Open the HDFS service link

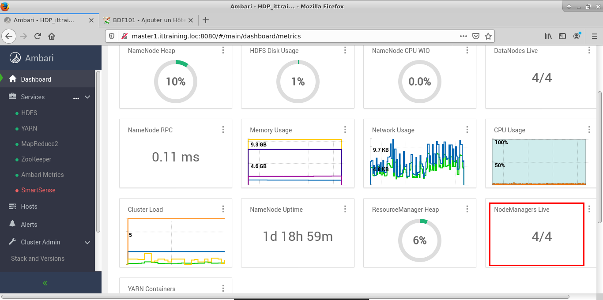[29, 113]
